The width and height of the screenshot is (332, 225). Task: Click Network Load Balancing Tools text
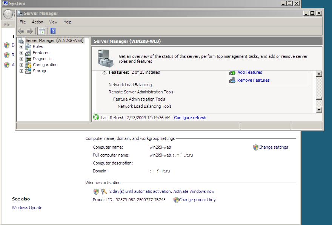click(x=144, y=106)
